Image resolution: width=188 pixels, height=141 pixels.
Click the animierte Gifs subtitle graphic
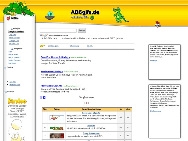[80, 17]
